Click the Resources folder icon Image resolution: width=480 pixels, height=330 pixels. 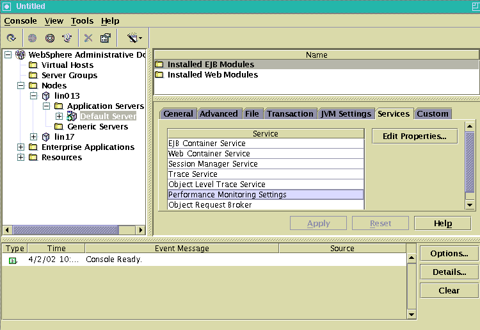click(33, 157)
